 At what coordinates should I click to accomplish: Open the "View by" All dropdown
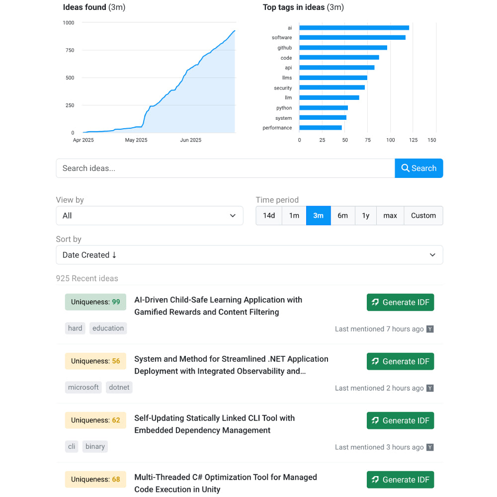[x=149, y=216]
